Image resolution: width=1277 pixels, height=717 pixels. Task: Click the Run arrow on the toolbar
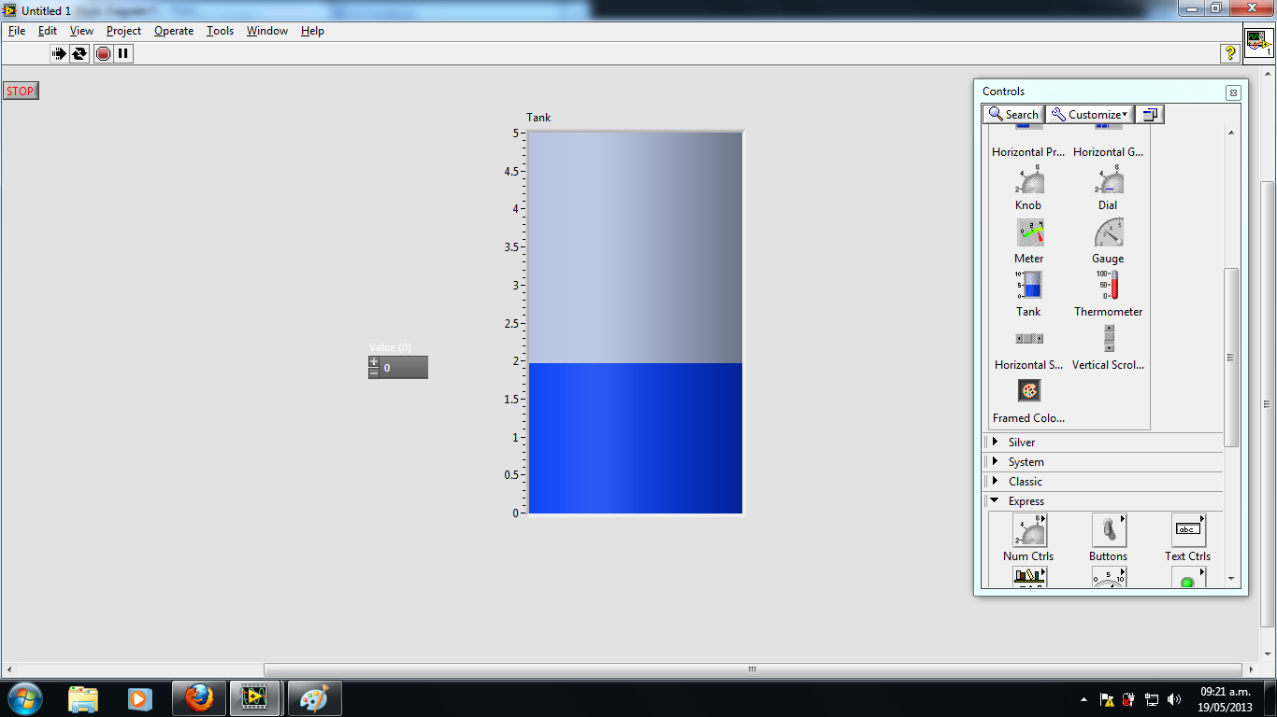[57, 53]
